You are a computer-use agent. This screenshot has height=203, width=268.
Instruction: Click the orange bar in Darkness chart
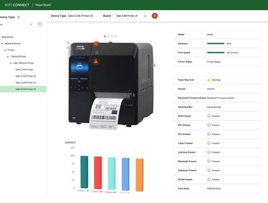pyautogui.click(x=140, y=175)
